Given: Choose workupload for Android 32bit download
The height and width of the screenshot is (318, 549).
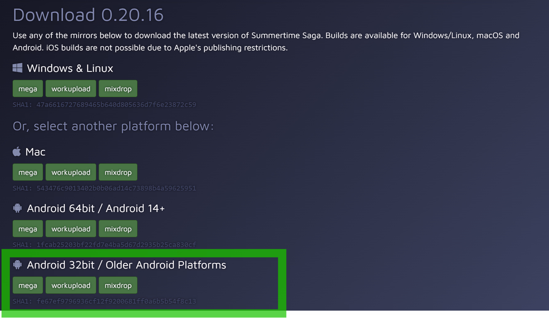Looking at the screenshot, I should 71,285.
